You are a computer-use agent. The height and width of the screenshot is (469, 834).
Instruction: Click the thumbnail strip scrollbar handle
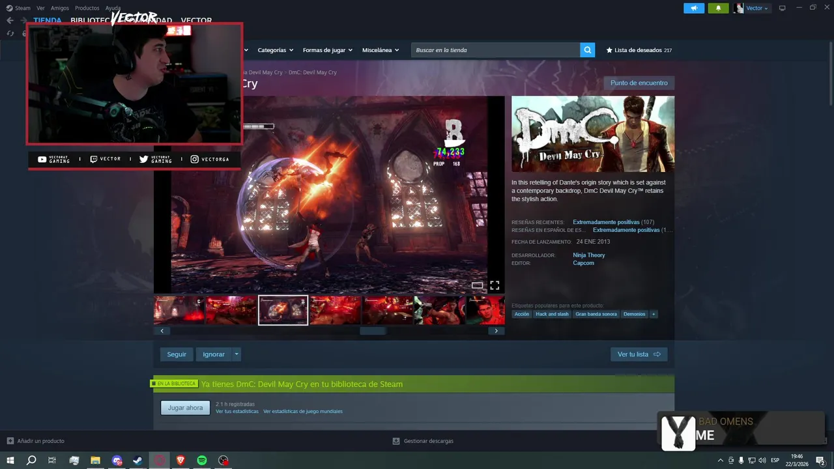[373, 331]
